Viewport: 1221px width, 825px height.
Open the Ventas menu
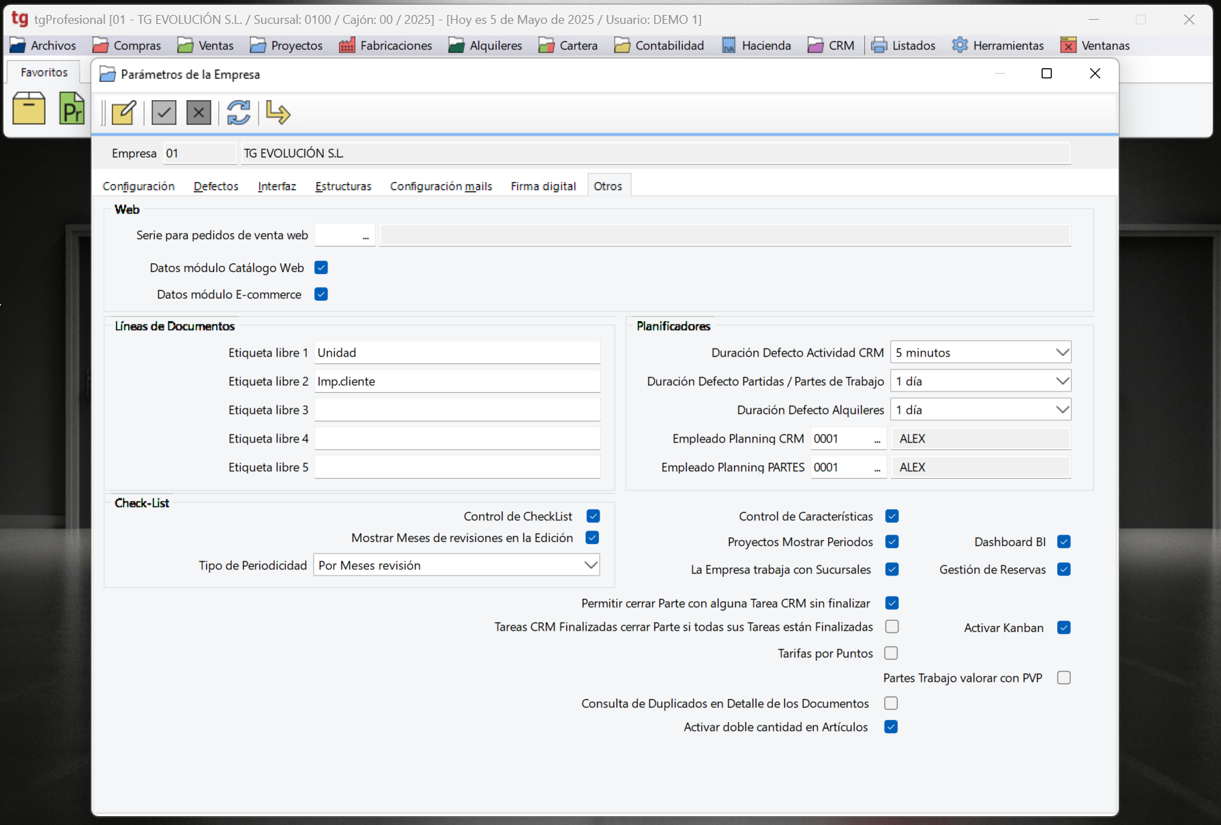tap(205, 46)
